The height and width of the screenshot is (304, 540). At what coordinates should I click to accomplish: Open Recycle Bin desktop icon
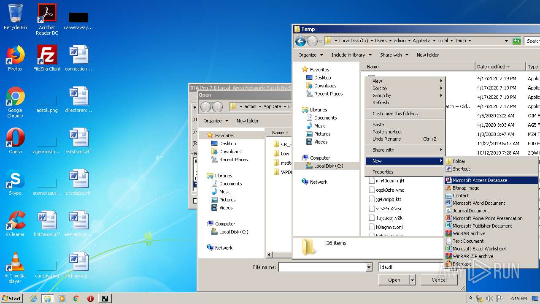[15, 17]
